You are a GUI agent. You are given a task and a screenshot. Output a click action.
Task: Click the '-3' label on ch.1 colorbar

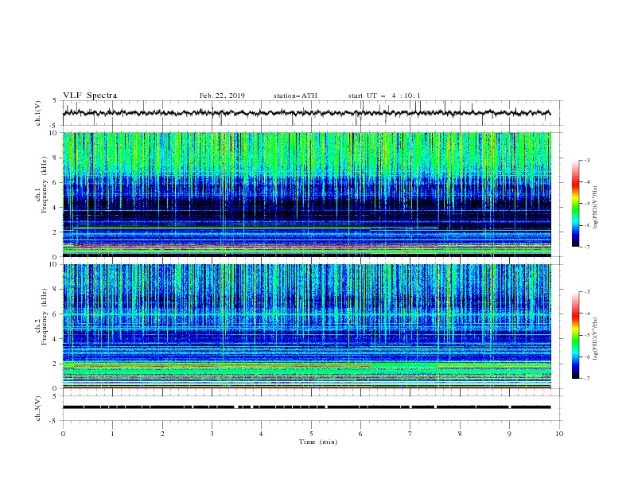[586, 160]
